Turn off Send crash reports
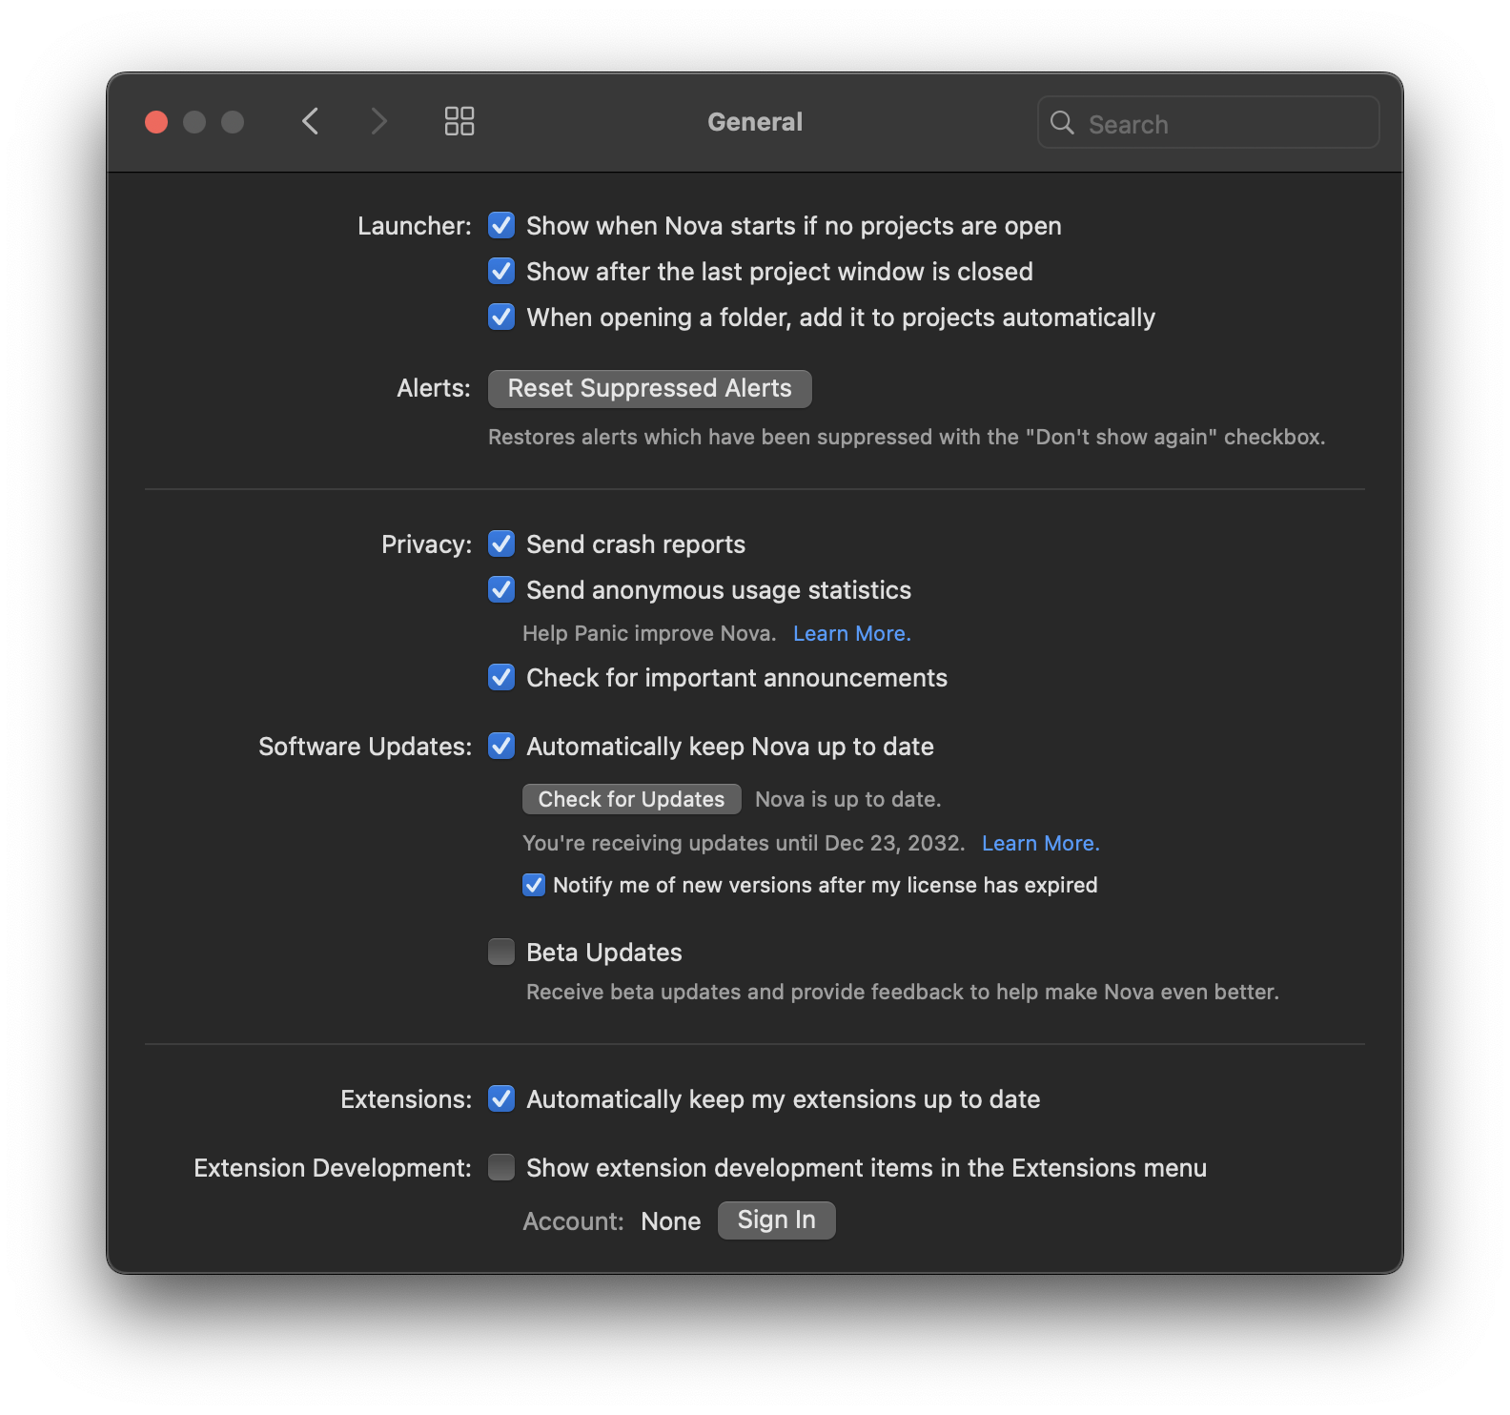The width and height of the screenshot is (1510, 1415). (x=501, y=544)
